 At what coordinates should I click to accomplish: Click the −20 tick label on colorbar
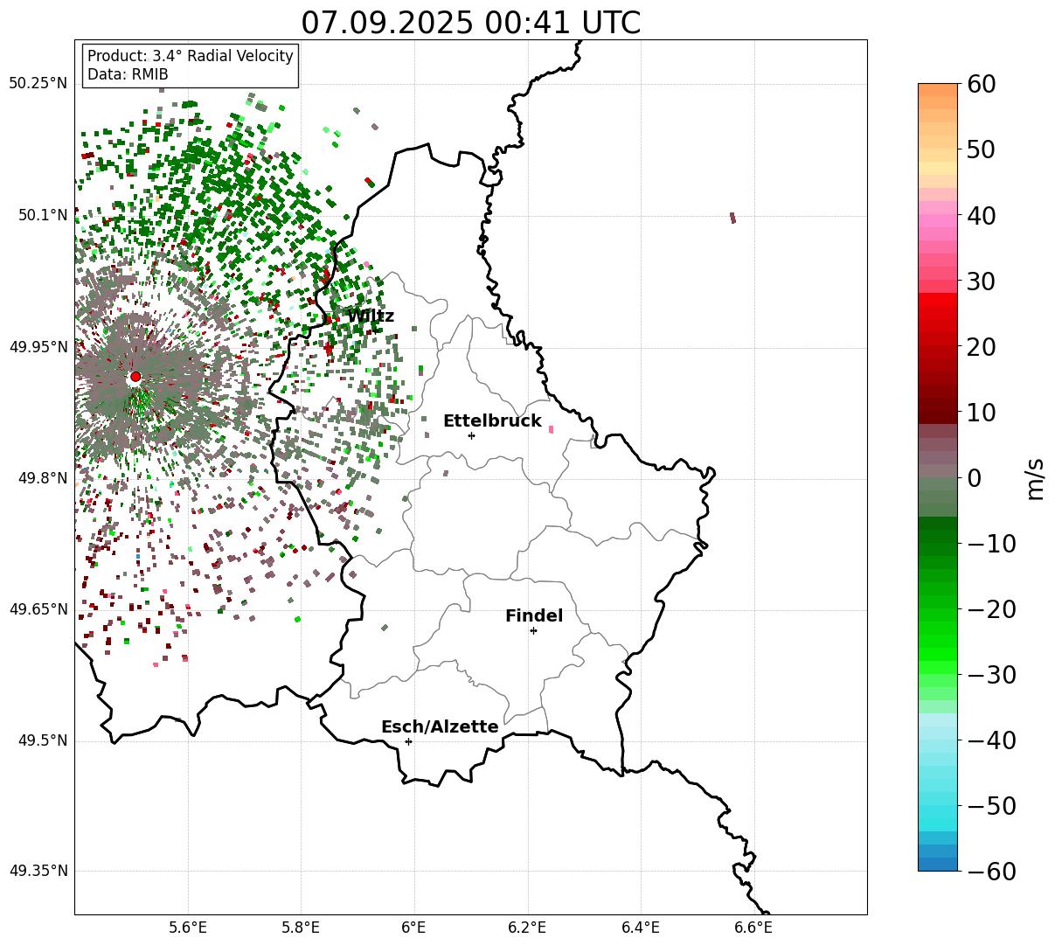(x=991, y=609)
